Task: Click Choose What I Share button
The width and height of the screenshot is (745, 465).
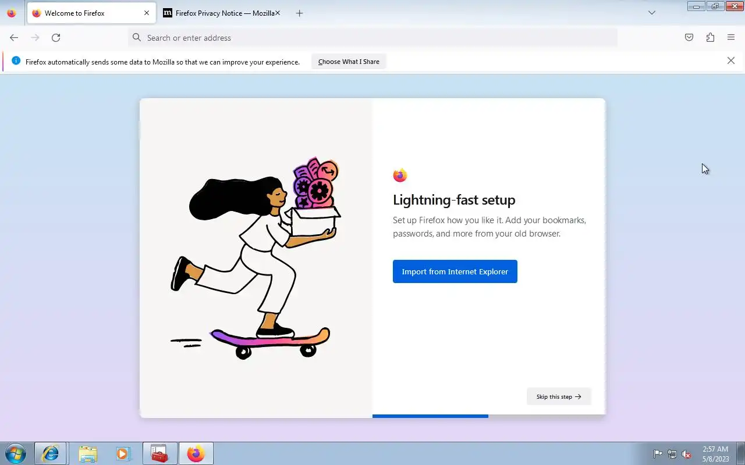Action: pos(349,62)
